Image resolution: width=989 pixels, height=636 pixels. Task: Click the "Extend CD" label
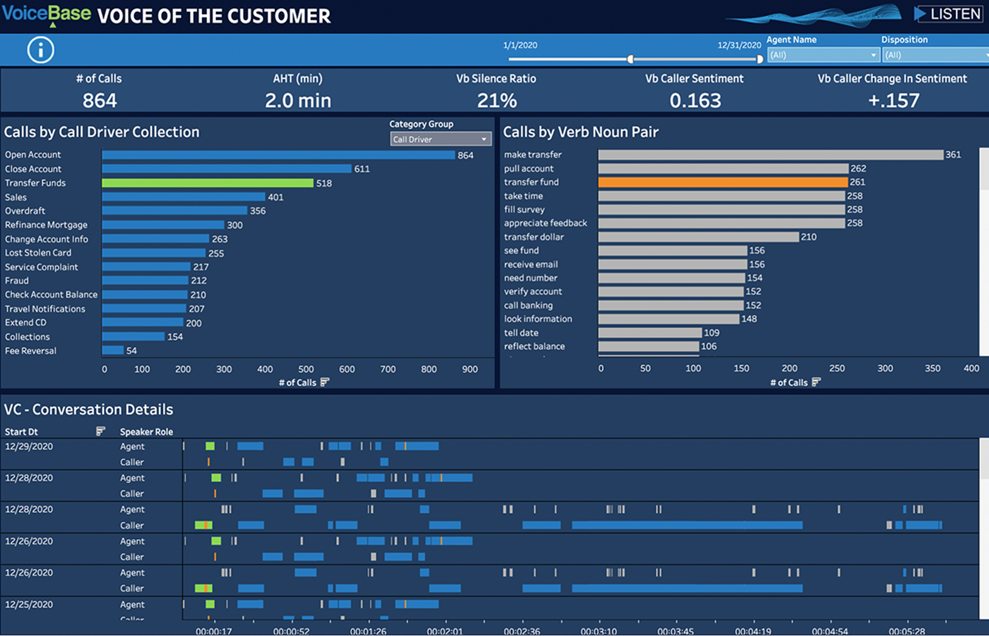point(26,323)
